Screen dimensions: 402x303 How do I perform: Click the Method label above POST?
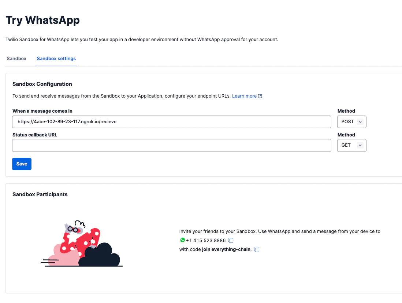346,111
